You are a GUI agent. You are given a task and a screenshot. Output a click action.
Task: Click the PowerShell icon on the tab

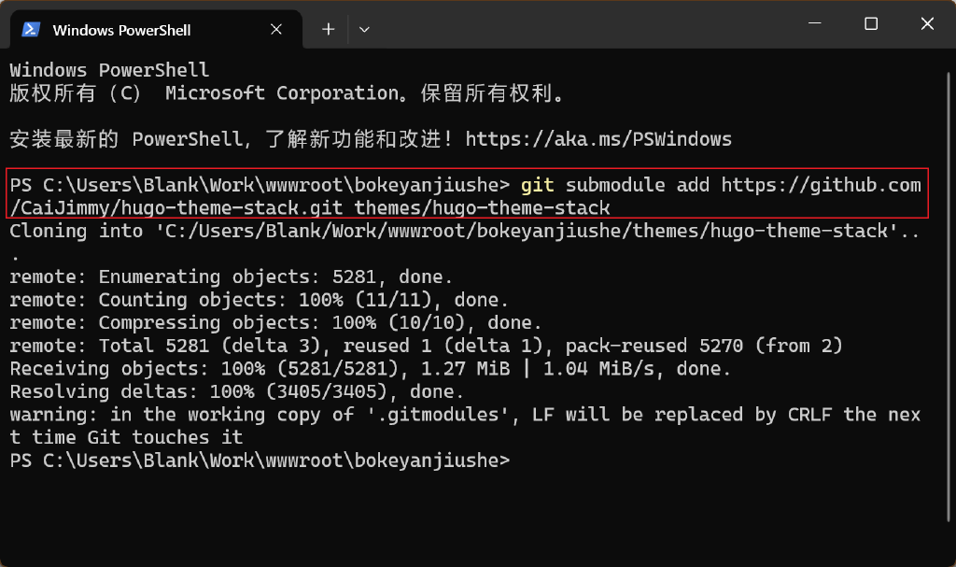30,29
